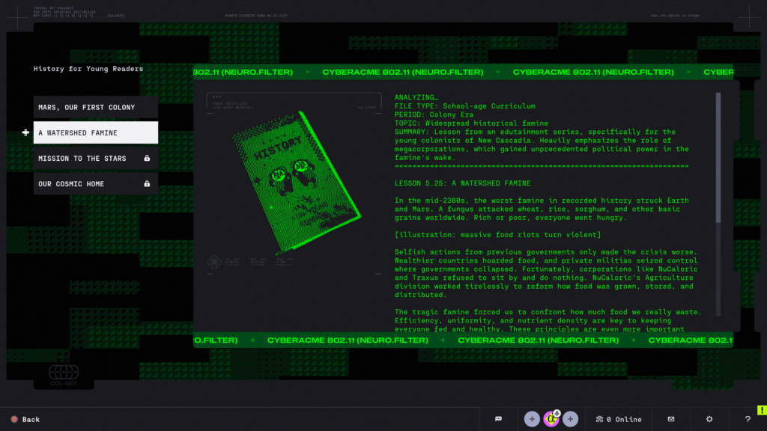Click the yellow exclamation alert badge
Screen dimensions: 767x431
tap(762, 409)
